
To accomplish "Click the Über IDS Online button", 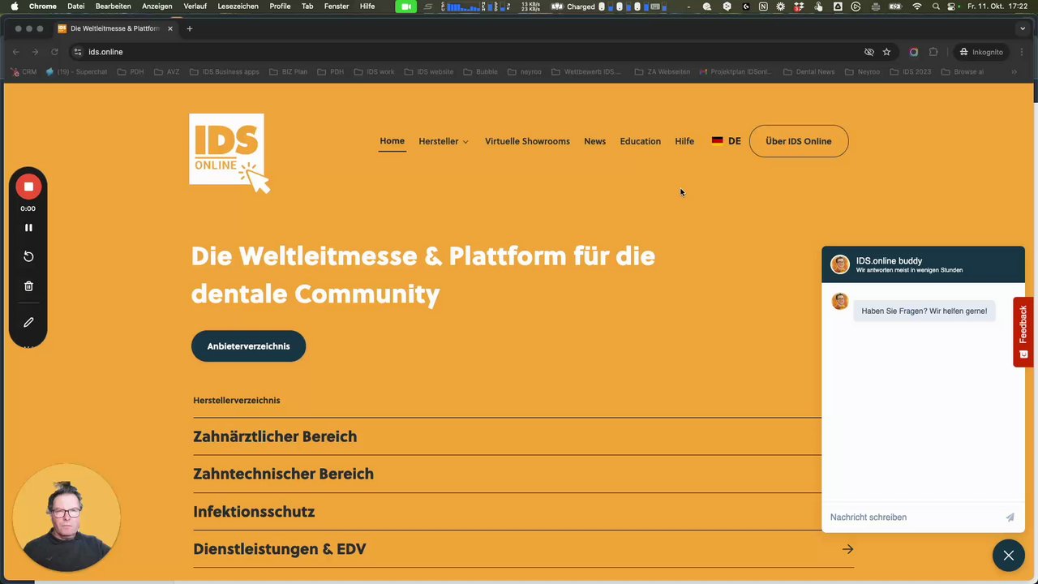I will (799, 141).
